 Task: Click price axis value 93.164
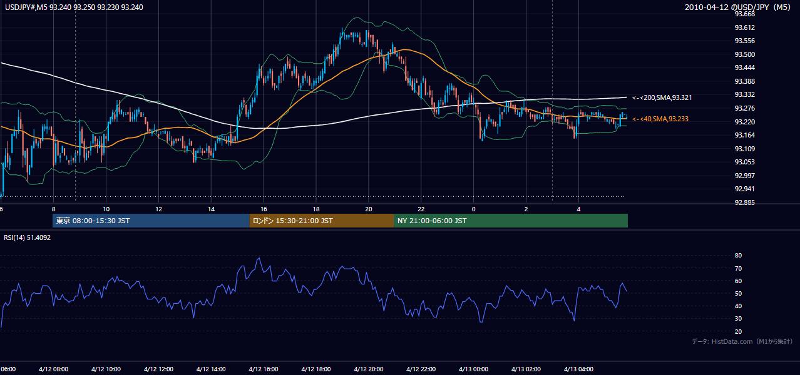pos(744,135)
